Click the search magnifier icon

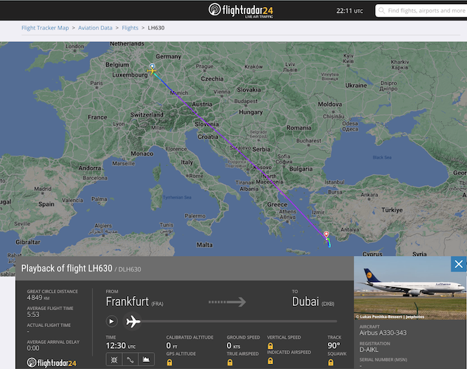pyautogui.click(x=381, y=11)
